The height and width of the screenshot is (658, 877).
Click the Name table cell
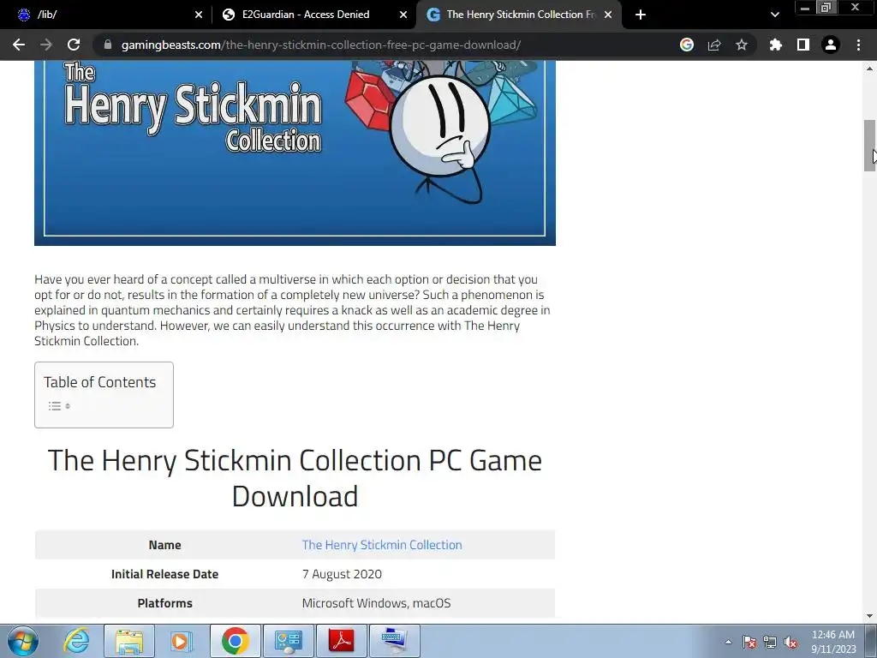165,545
